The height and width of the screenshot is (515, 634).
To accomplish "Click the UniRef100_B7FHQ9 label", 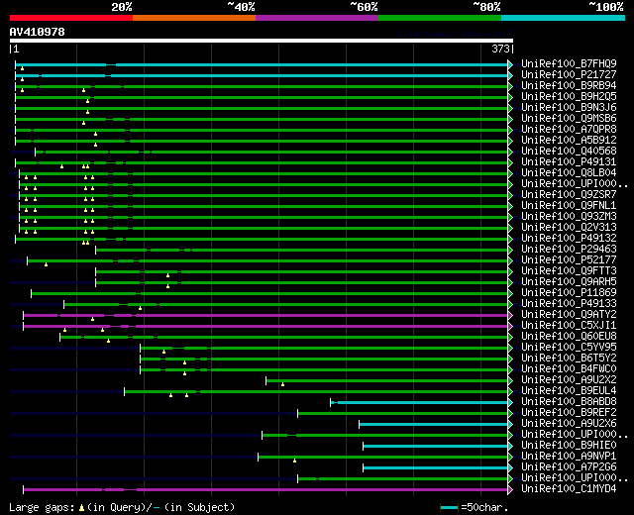I will click(569, 63).
